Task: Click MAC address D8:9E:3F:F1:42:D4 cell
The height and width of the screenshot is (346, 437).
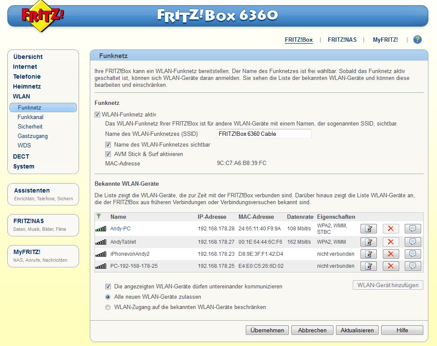Action: point(260,254)
